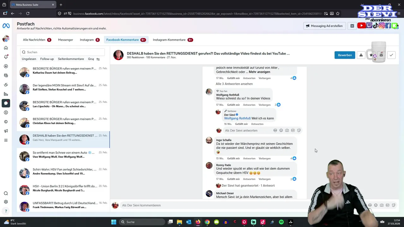The image size is (404, 227).
Task: Open the profile avatar in left sidebar
Action: 6,39
